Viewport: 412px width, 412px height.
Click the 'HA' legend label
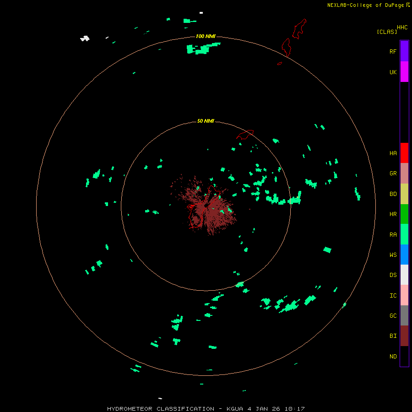click(393, 153)
